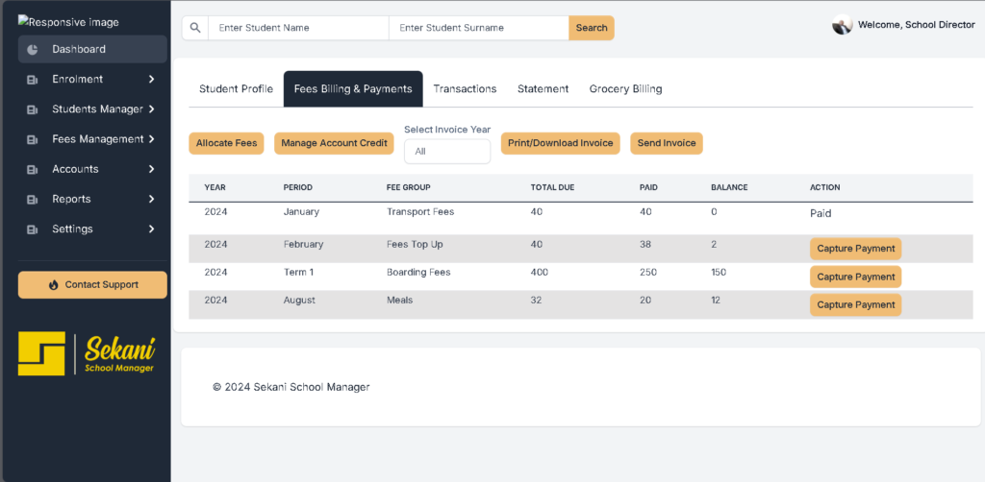
Task: Capture Payment for Boarding Fees row
Action: [855, 277]
